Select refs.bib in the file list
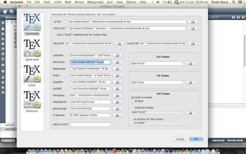Screen dimensions: 246x154 coord(10,125)
